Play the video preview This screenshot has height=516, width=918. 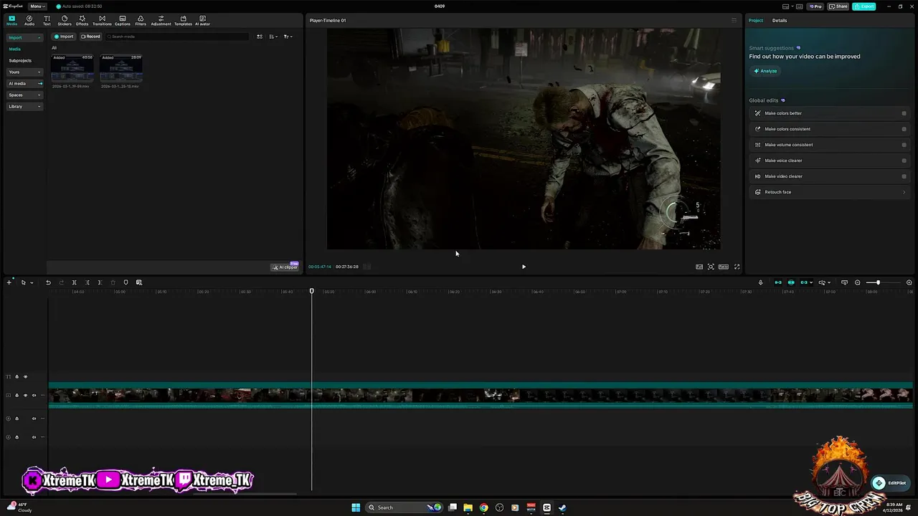click(x=524, y=267)
